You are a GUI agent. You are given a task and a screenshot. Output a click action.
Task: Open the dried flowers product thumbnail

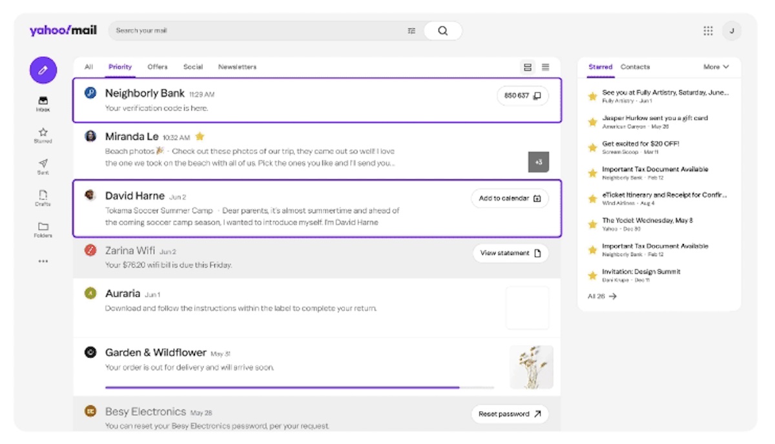coord(532,367)
